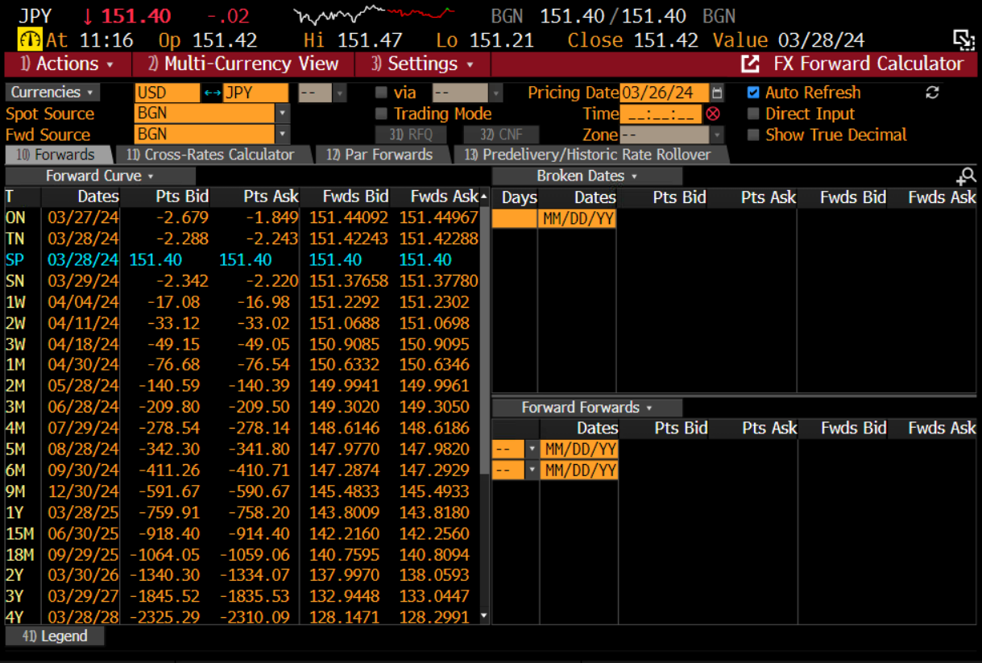Clear the Time field with red X icon
Screen dimensions: 982x663
coord(713,114)
